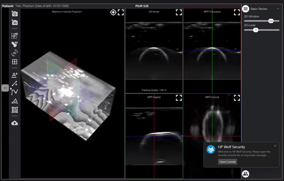The image size is (284, 181).
Task: Click the Maximum Intensity Projection label
Action: [x=67, y=12]
